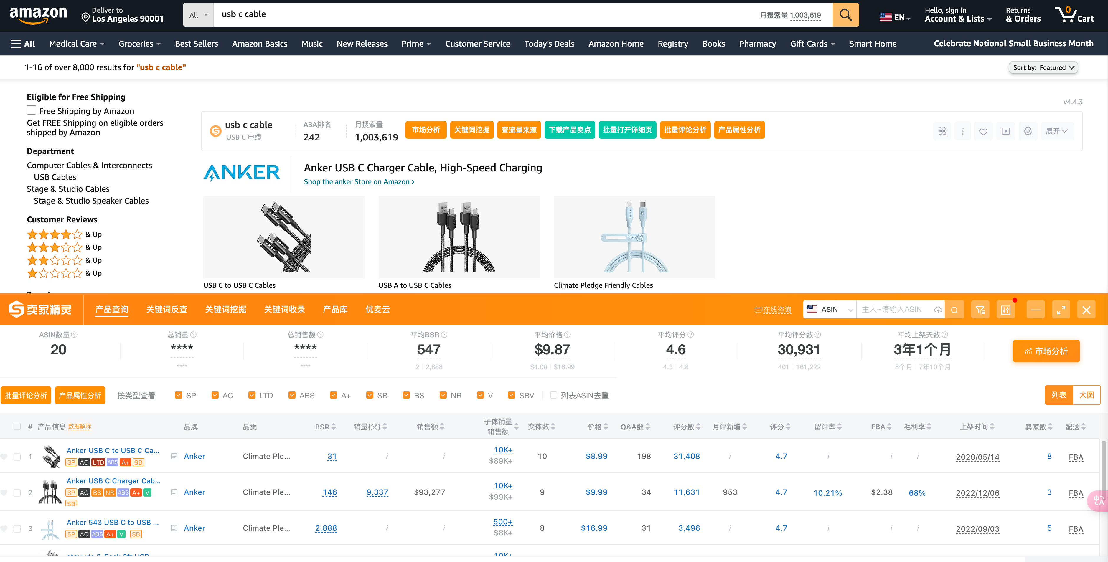Click the orange 市场分析 button with chart icon

coord(1046,351)
